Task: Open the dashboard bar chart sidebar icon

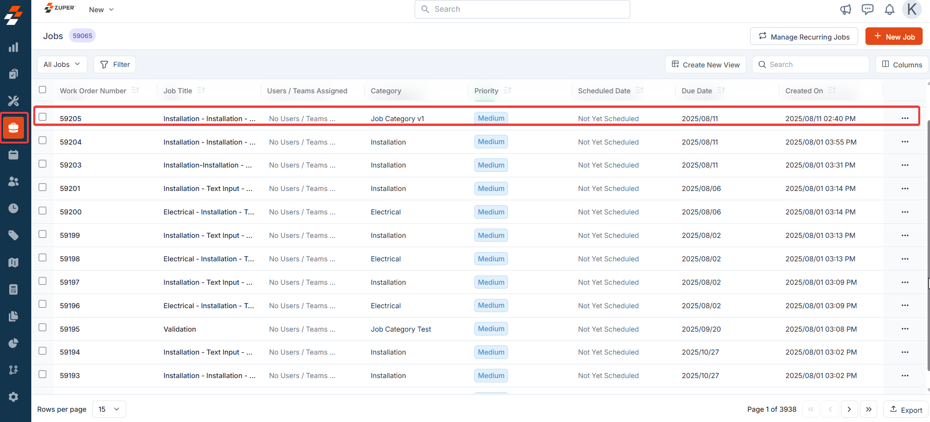Action: point(14,47)
